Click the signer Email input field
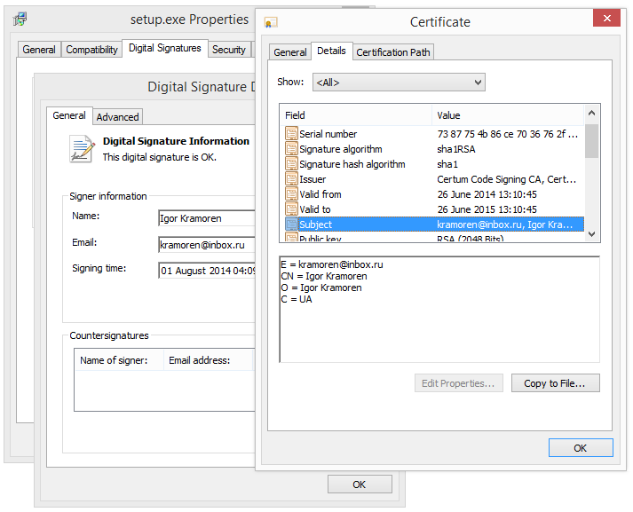Viewport: 633px width, 512px height. coord(207,245)
